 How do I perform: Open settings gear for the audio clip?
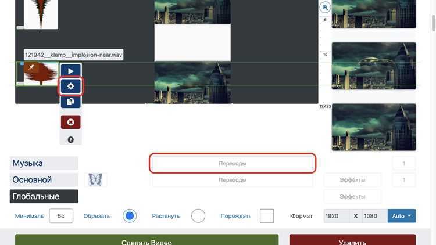coord(70,86)
